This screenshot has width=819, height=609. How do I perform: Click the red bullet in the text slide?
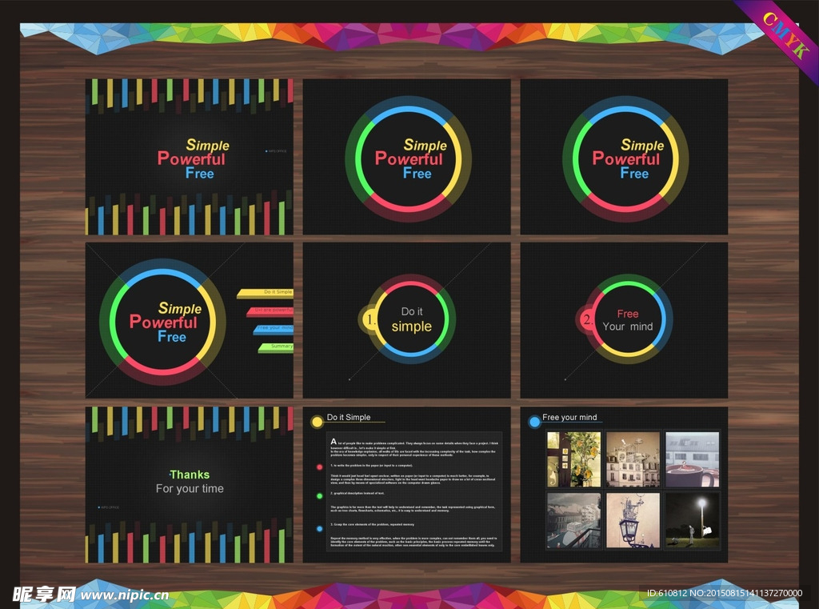click(x=320, y=467)
